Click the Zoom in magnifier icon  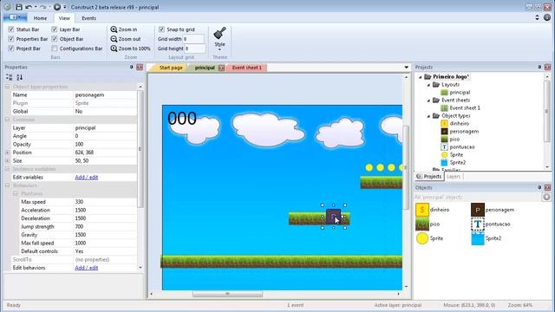(x=114, y=29)
